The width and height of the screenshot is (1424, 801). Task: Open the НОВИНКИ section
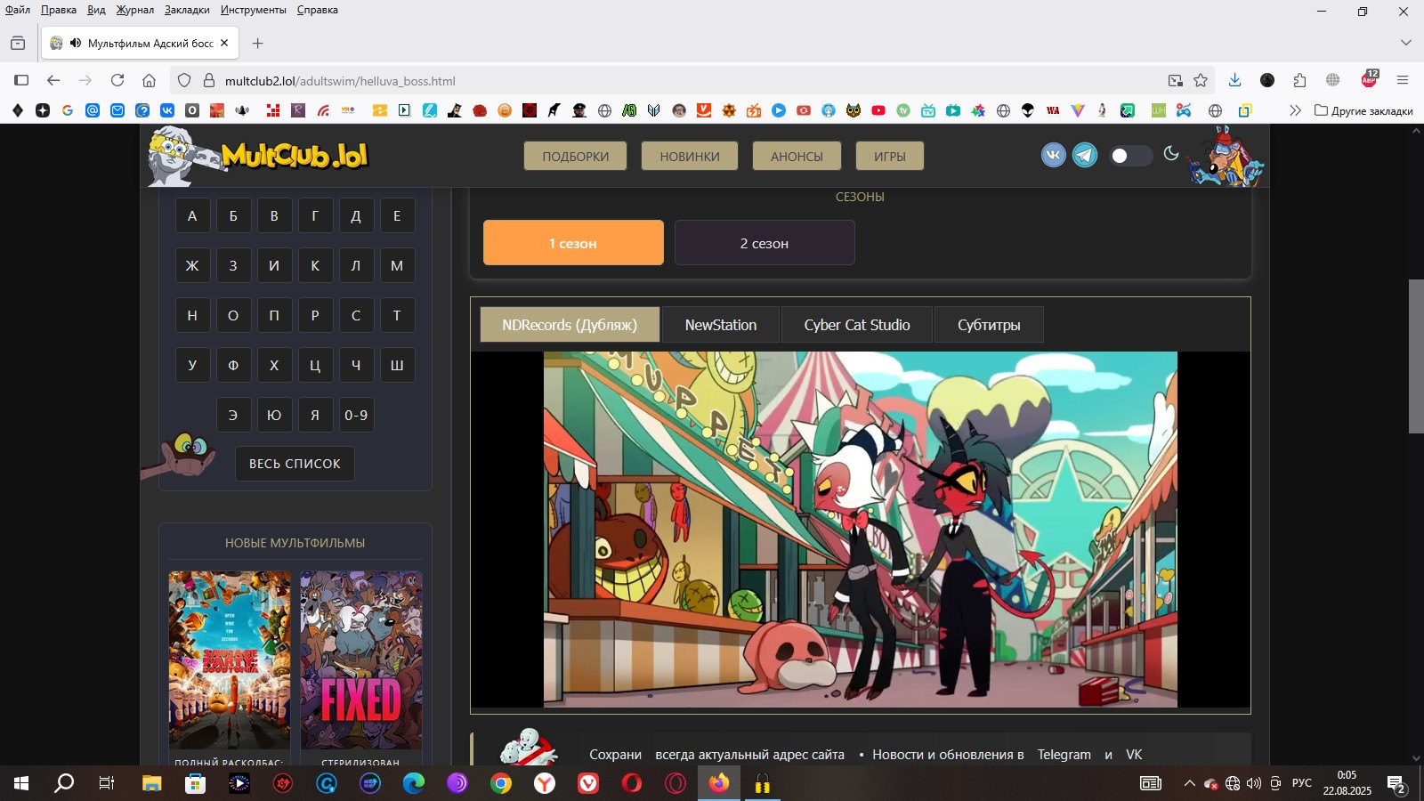point(690,156)
